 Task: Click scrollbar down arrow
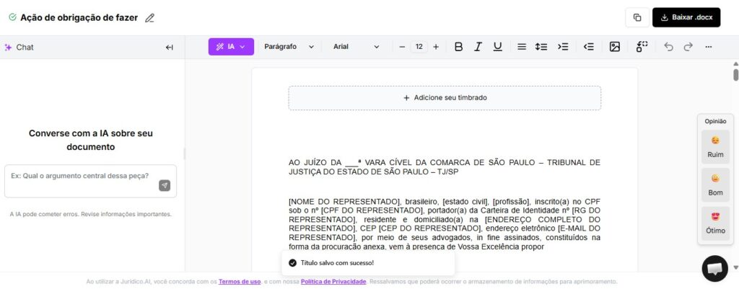point(735,267)
